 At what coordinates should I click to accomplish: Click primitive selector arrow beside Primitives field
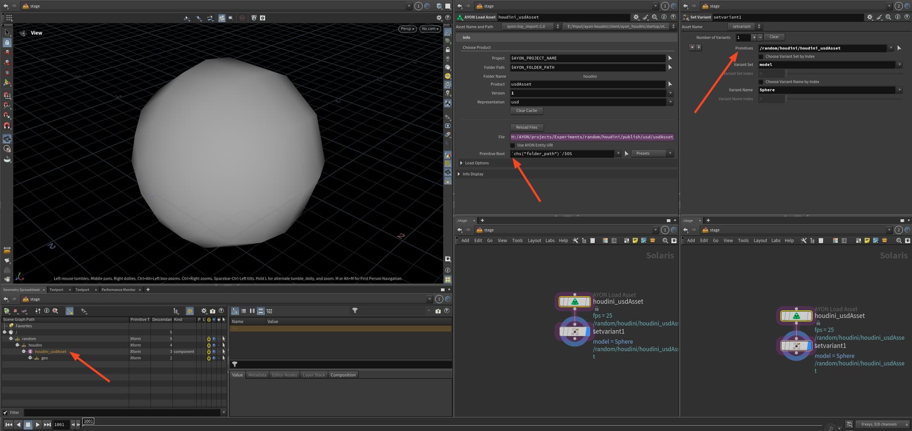[899, 48]
